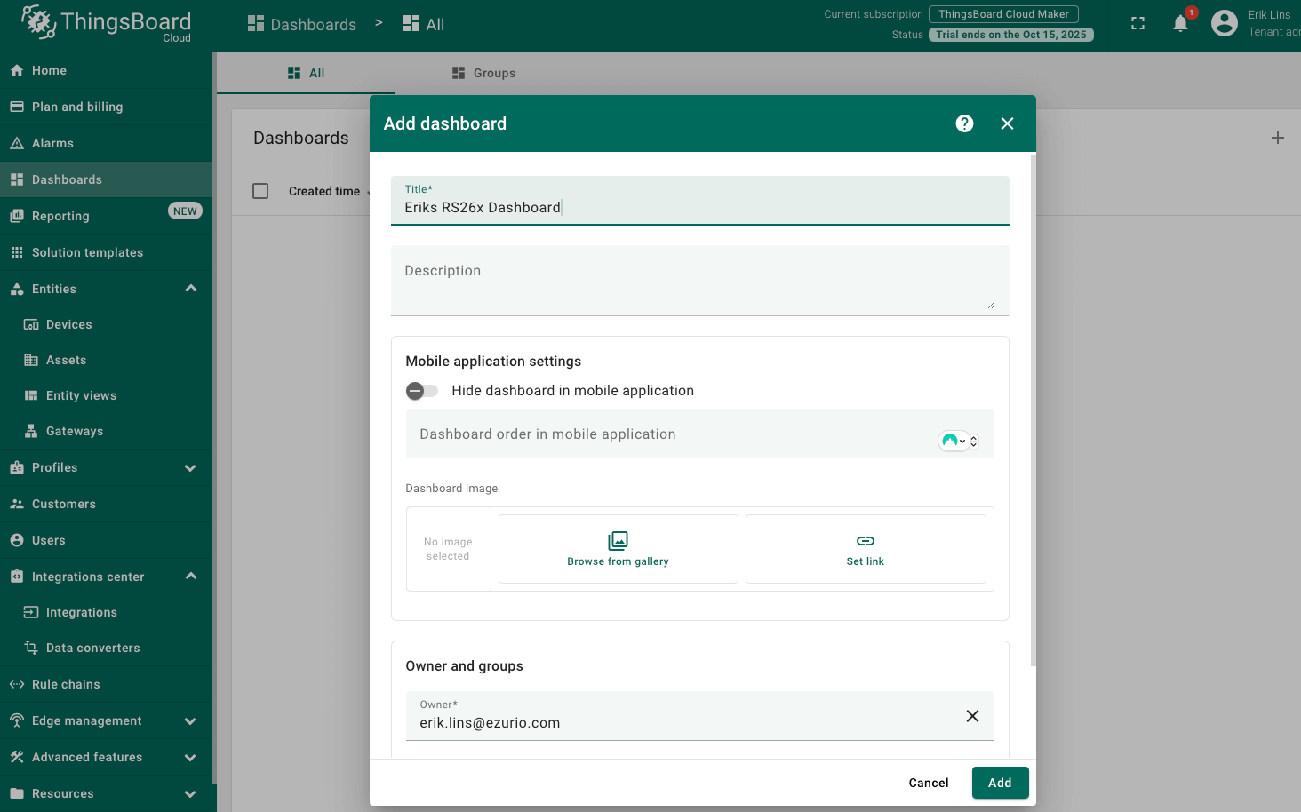Viewport: 1301px width, 812px height.
Task: Click the plus icon to add dashboard
Action: (1277, 138)
